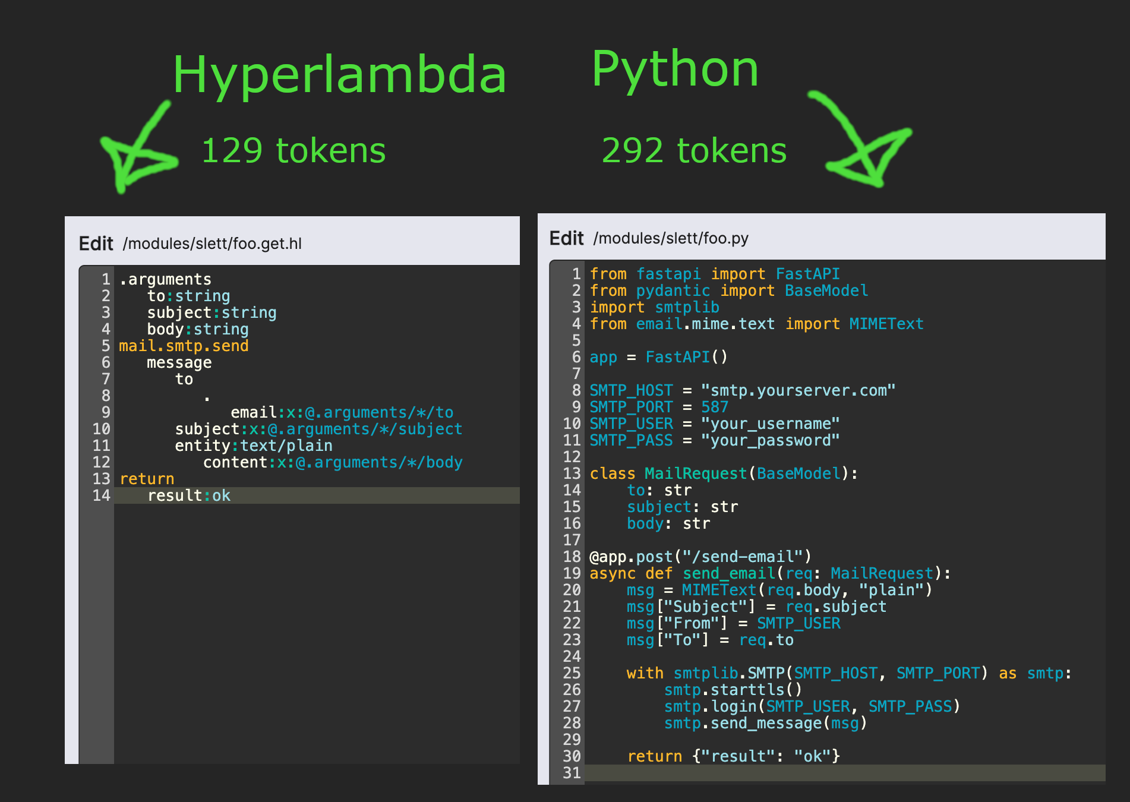Image resolution: width=1130 pixels, height=802 pixels.
Task: Click the 292 tokens text
Action: tap(694, 150)
